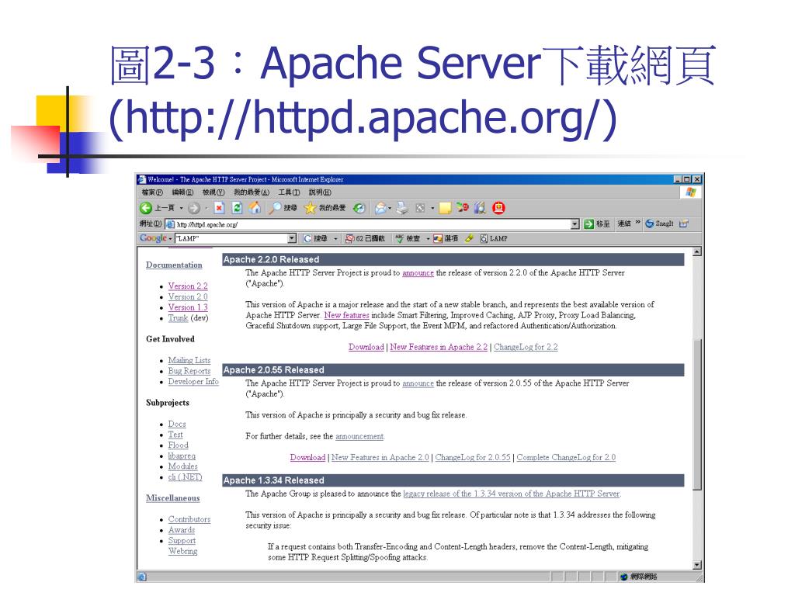Click the vertical scrollbar thumb
Screen dimensions: 795x596
697,413
